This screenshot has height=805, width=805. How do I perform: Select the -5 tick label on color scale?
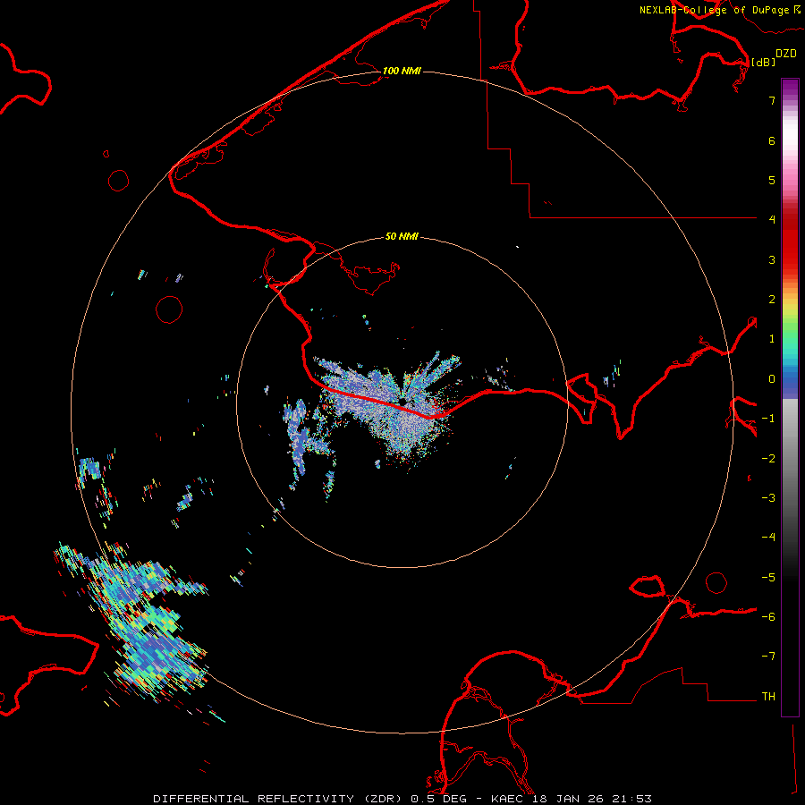(x=768, y=578)
